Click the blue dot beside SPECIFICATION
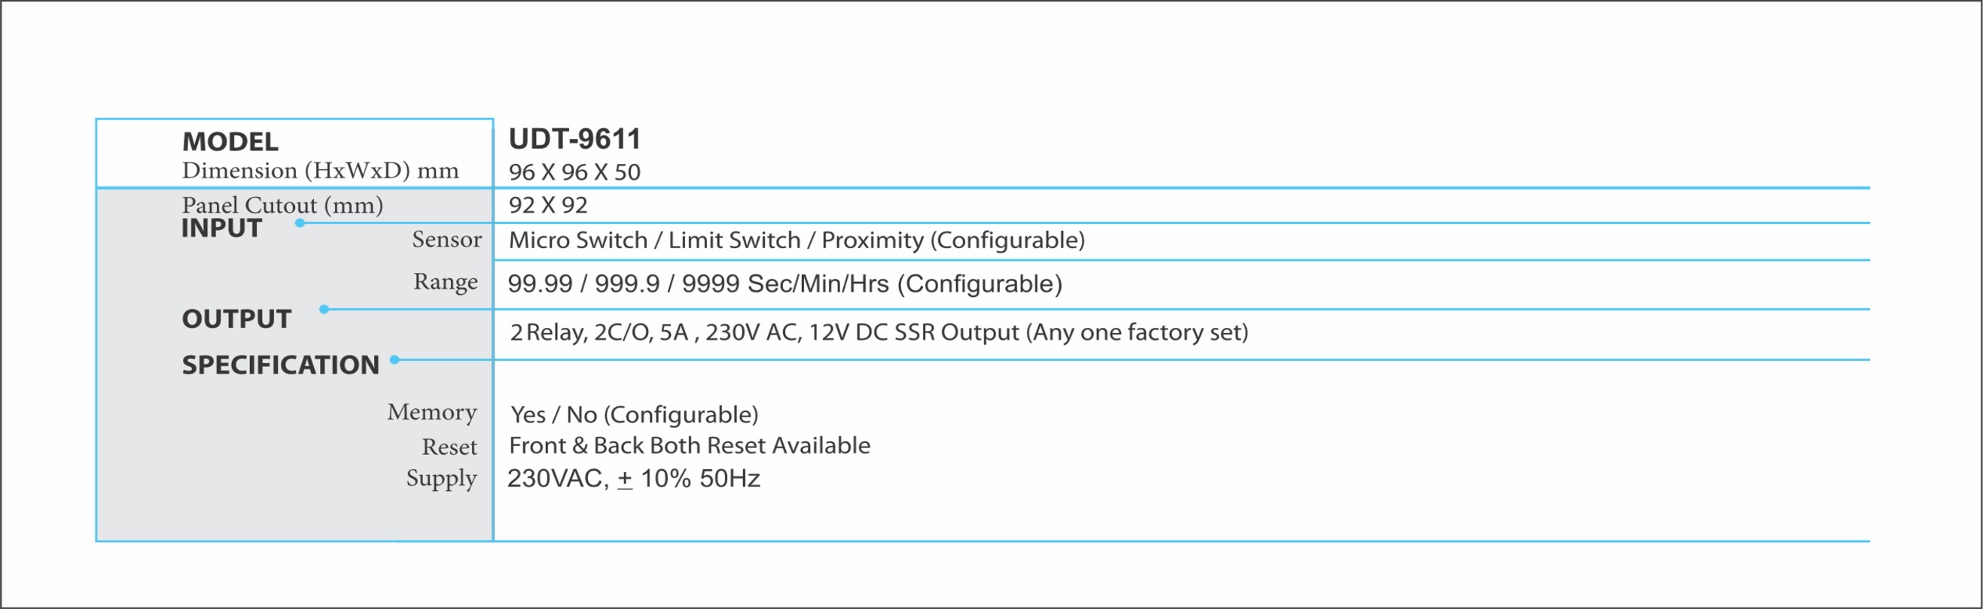 click(x=394, y=359)
